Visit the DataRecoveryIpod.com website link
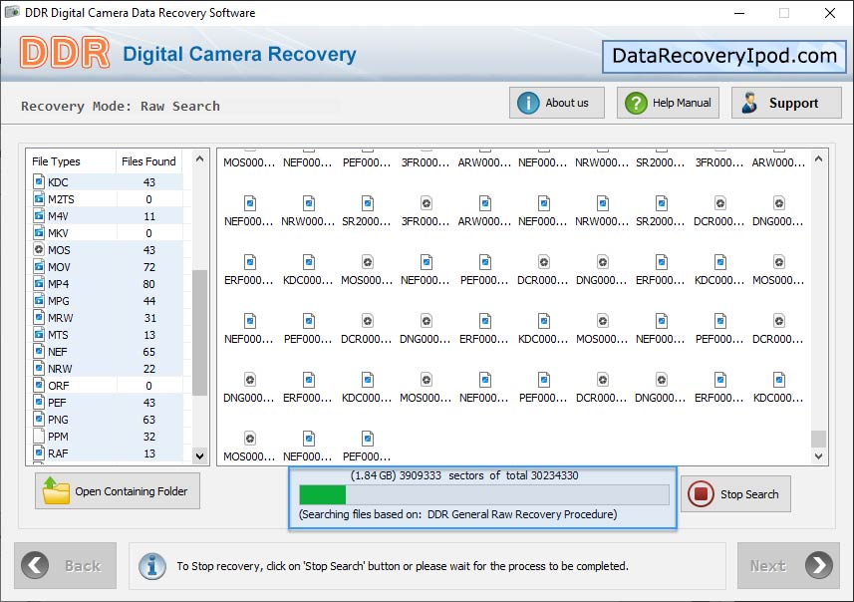The width and height of the screenshot is (854, 602). pyautogui.click(x=723, y=56)
